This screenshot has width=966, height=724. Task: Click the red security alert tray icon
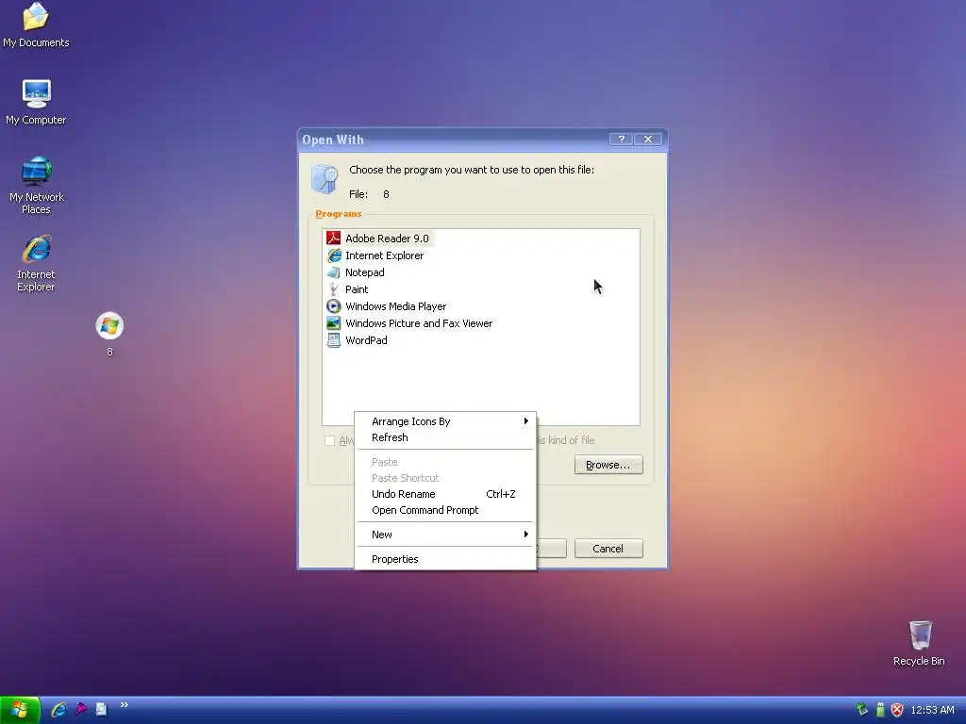point(897,710)
